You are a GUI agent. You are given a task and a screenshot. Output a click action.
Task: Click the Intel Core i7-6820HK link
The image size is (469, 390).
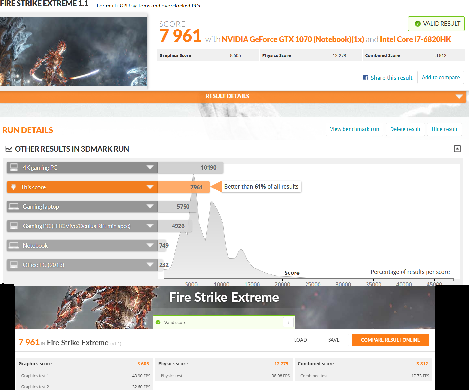pyautogui.click(x=415, y=39)
